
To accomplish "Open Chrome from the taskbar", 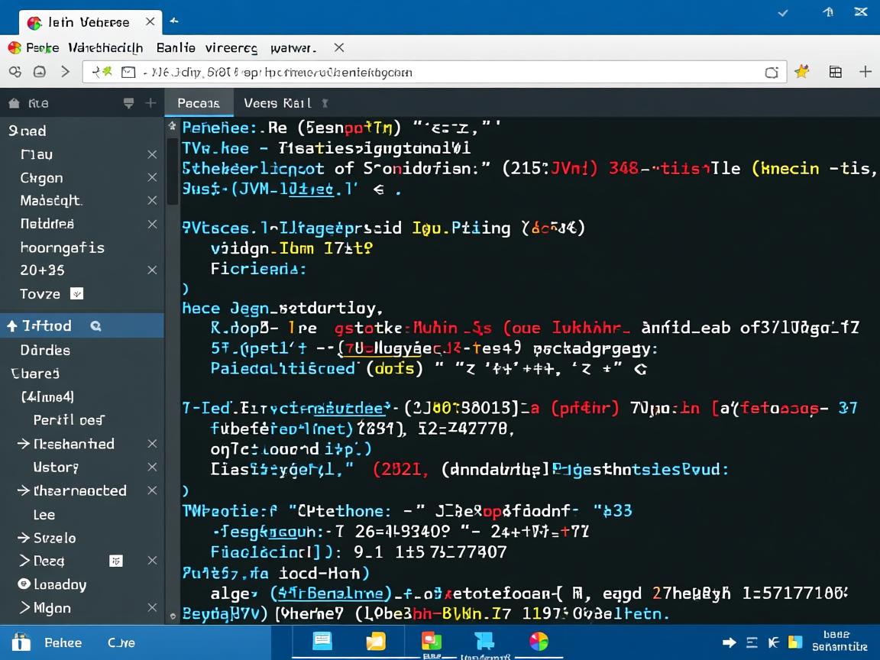I will [539, 642].
